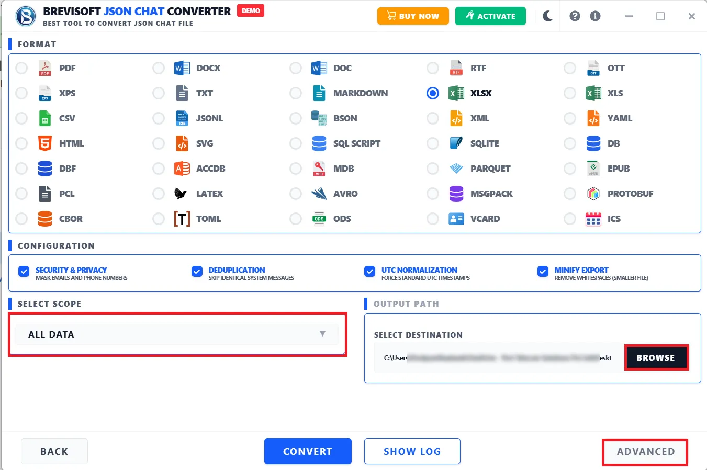Select the DBF radio button
The height and width of the screenshot is (470, 707).
21,169
